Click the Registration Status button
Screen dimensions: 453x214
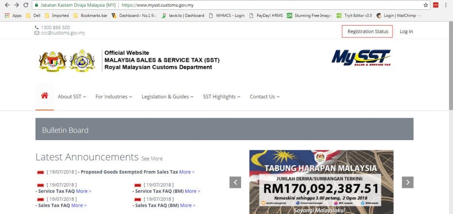[x=368, y=31]
